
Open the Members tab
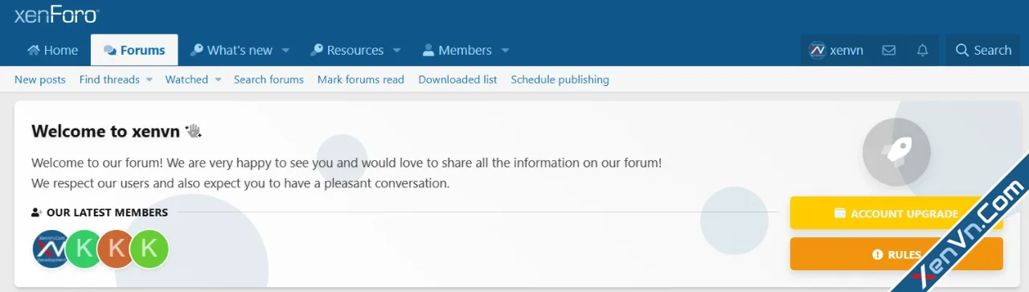tap(457, 50)
